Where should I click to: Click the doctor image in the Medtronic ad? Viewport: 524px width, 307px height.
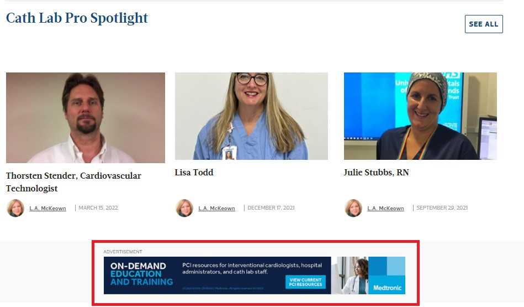coord(350,275)
